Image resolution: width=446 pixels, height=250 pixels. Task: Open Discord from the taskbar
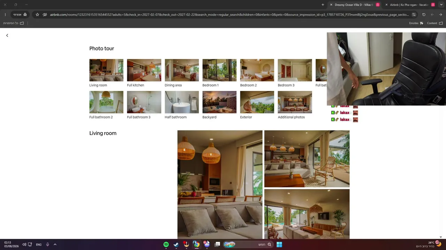click(207, 244)
